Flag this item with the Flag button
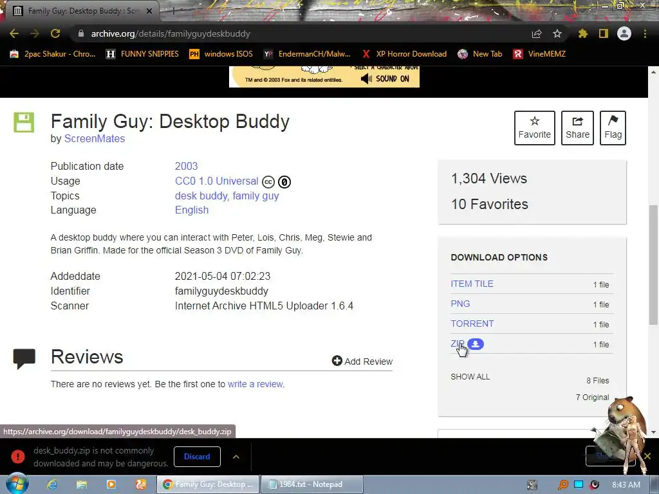This screenshot has height=494, width=659. point(613,128)
